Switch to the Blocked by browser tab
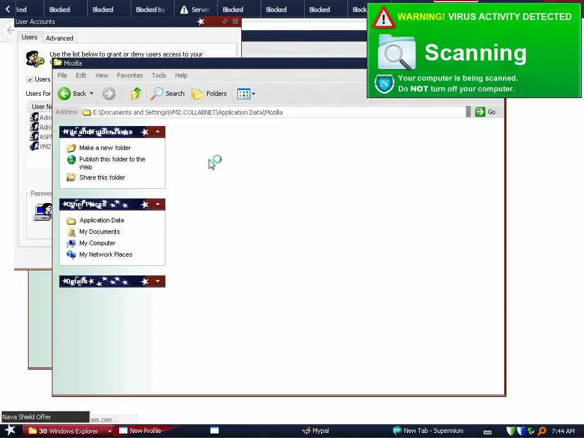Image resolution: width=584 pixels, height=438 pixels. pyautogui.click(x=152, y=10)
